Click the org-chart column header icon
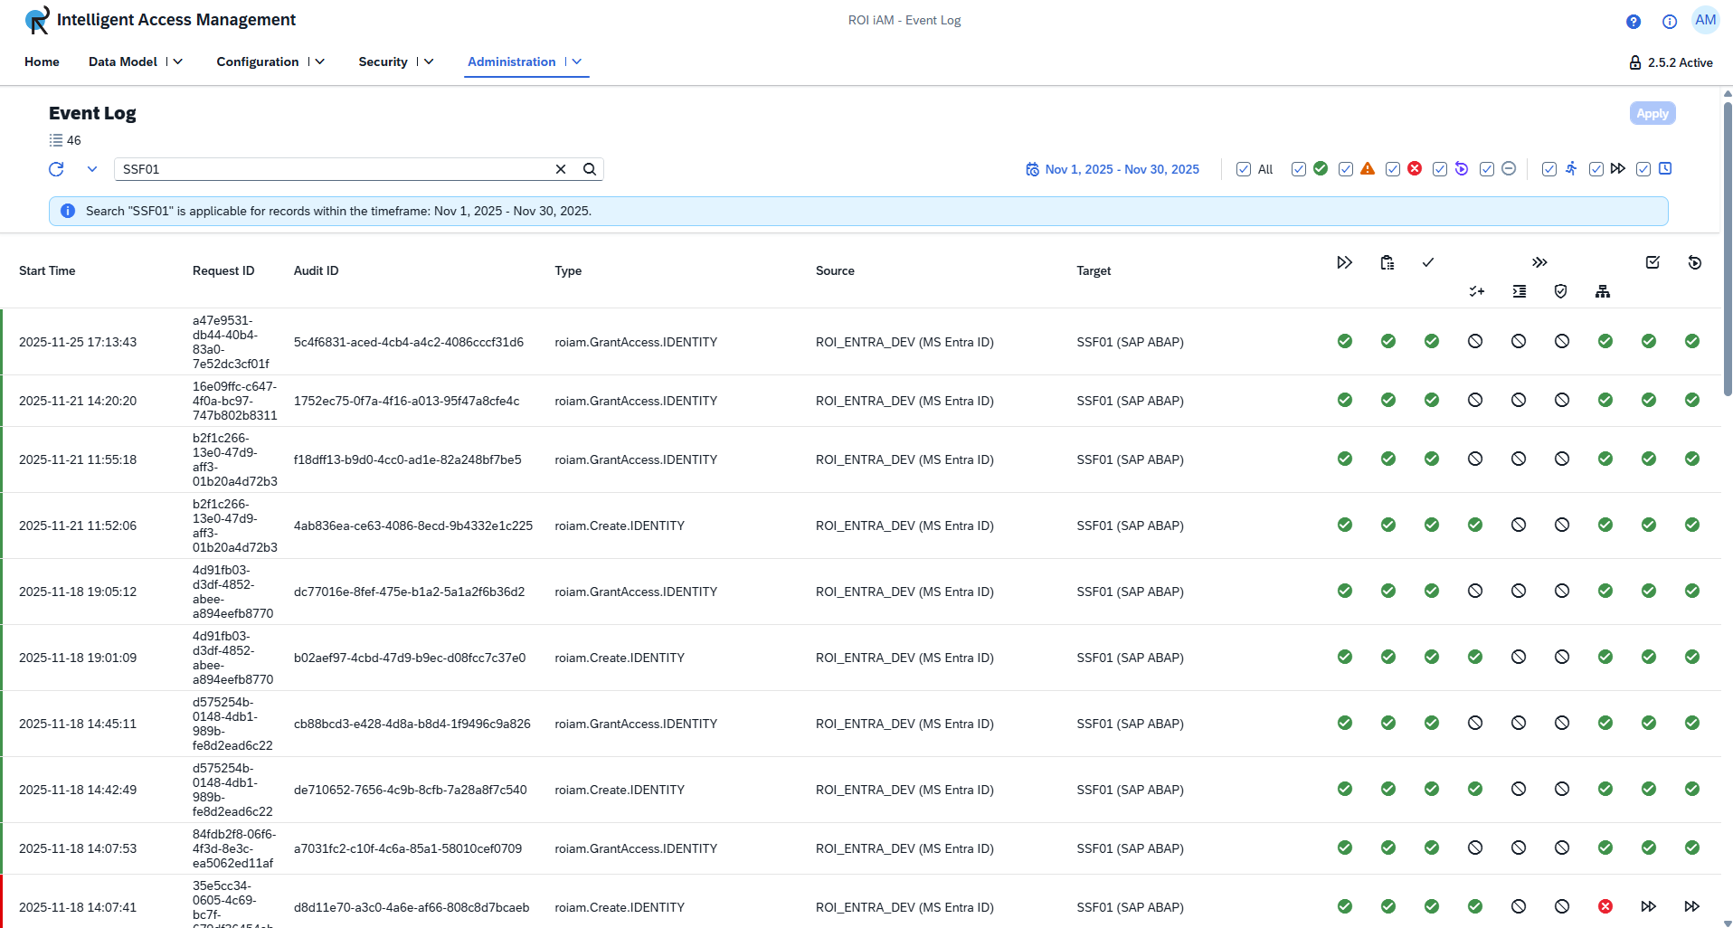The height and width of the screenshot is (928, 1733). click(1603, 290)
